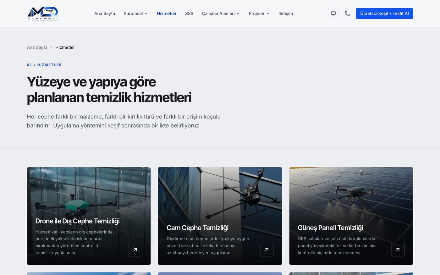Open arrow icon on Drone ile Dış Cephe card
Viewport: 440px width, 275px height.
135,250
